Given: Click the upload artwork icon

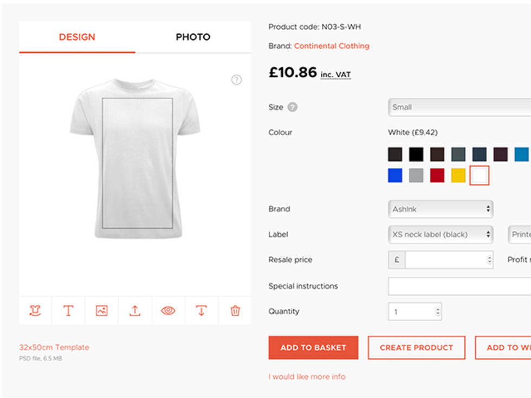Looking at the screenshot, I should (134, 310).
